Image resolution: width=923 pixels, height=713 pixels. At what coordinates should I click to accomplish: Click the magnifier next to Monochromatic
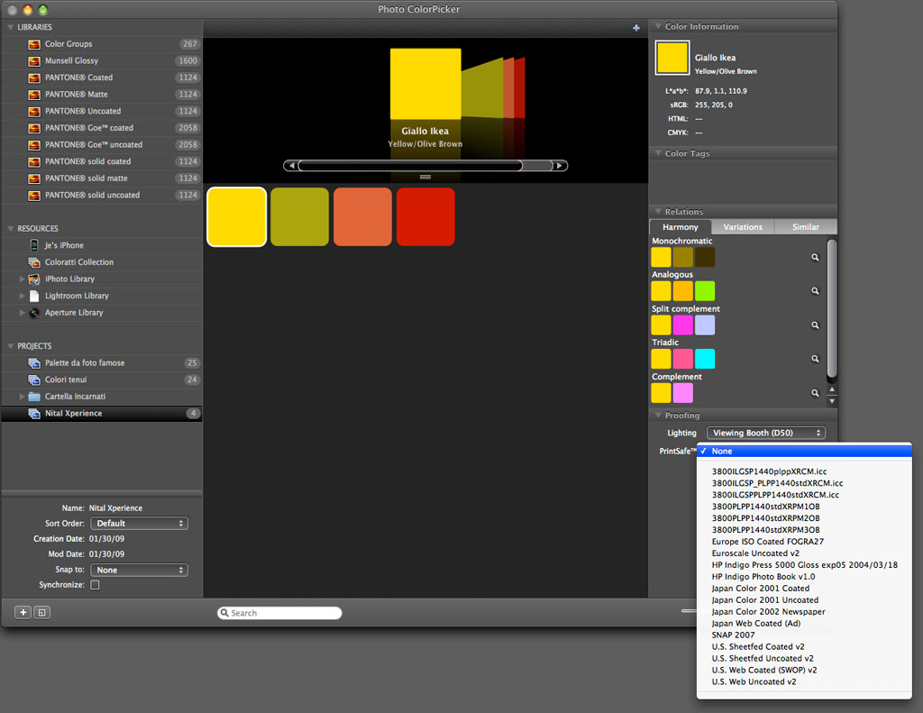tap(815, 257)
